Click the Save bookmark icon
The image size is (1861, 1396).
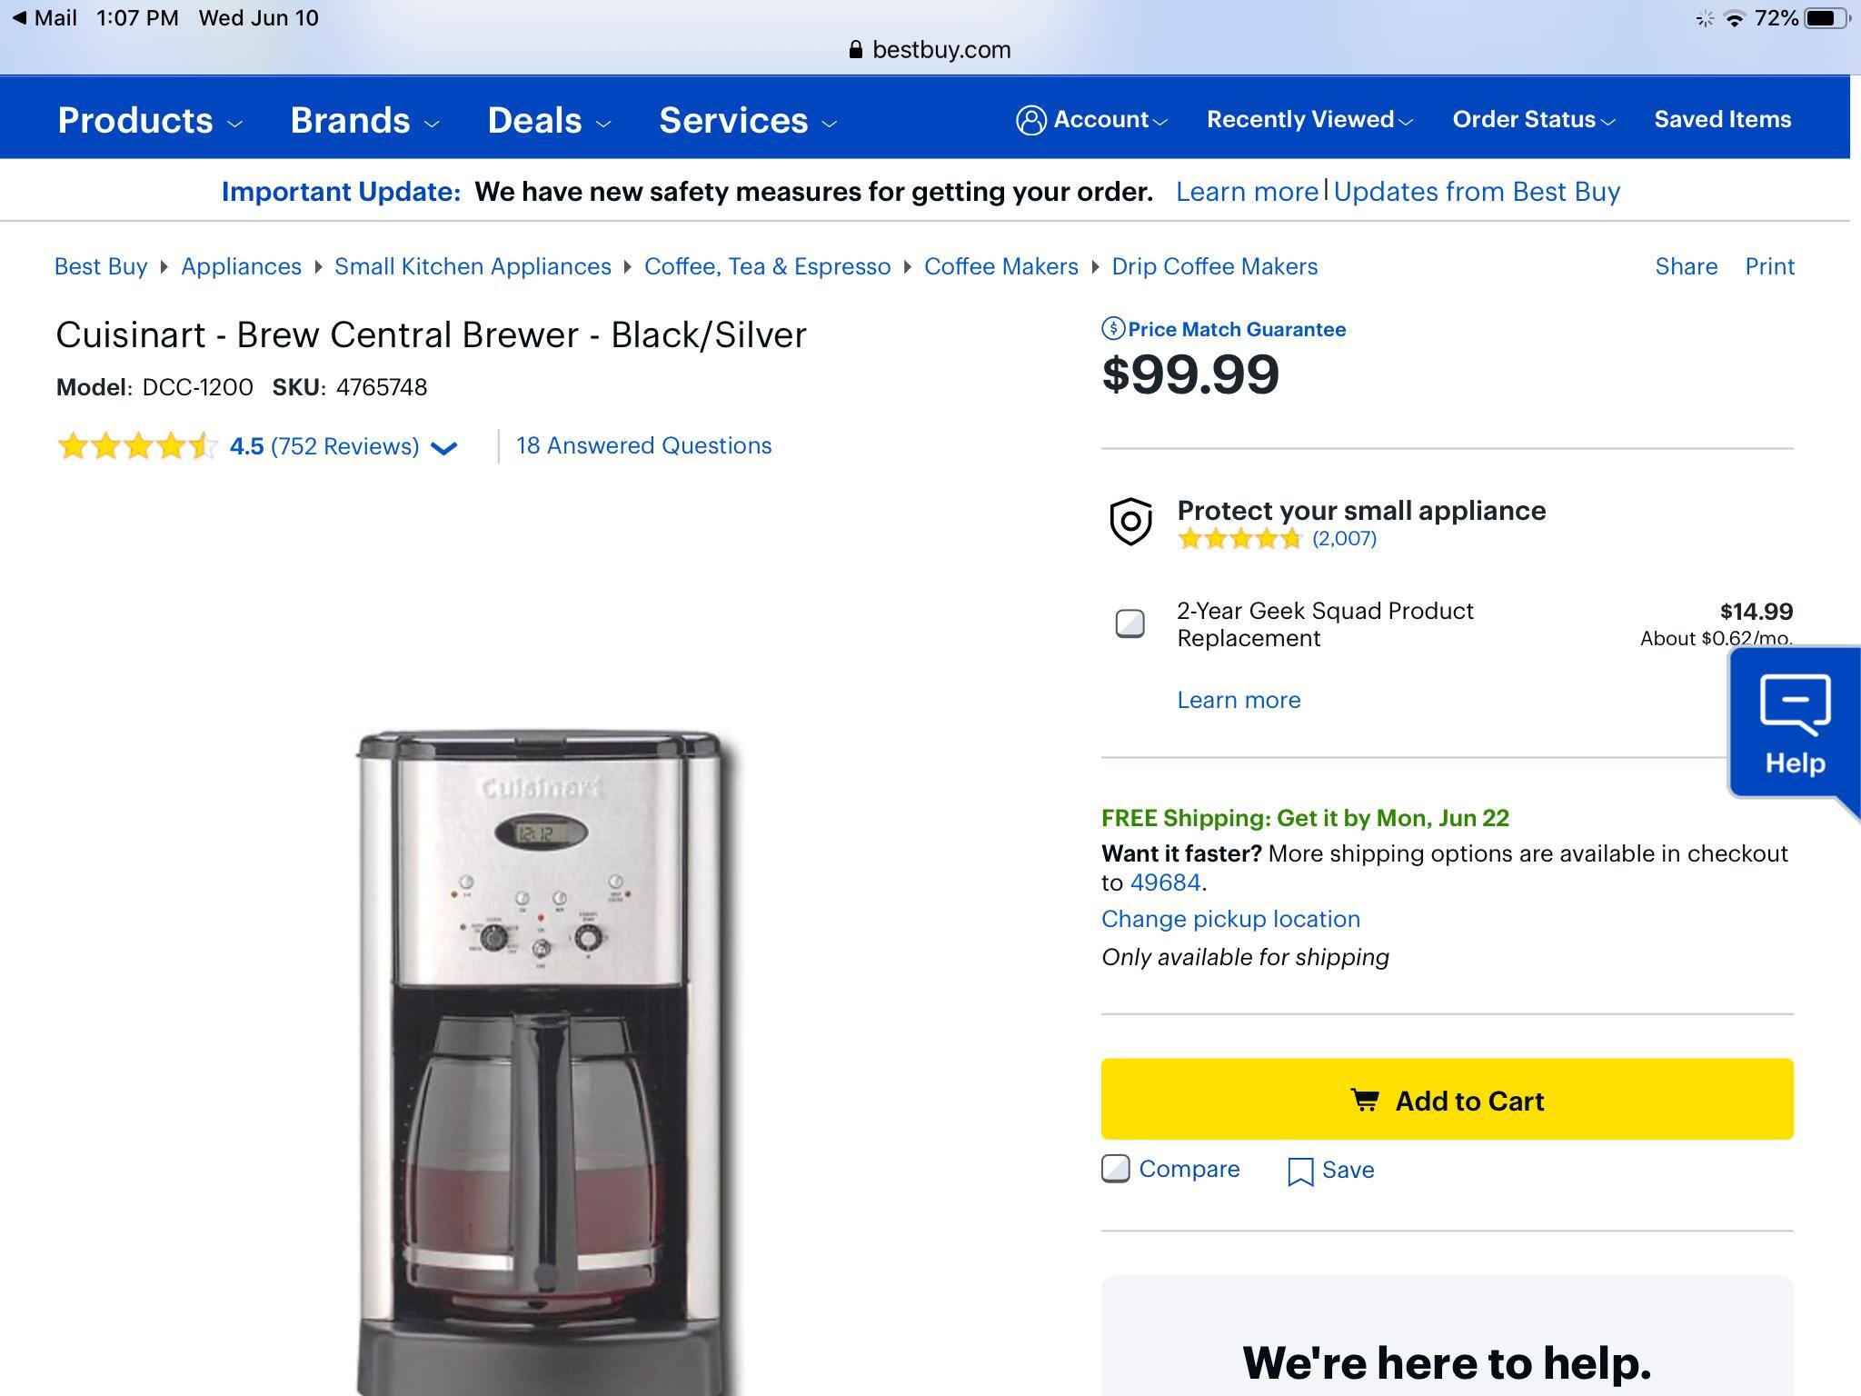(x=1300, y=1171)
